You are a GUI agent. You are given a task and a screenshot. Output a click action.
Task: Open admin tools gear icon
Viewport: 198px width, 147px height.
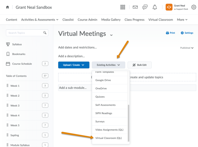(193, 7)
